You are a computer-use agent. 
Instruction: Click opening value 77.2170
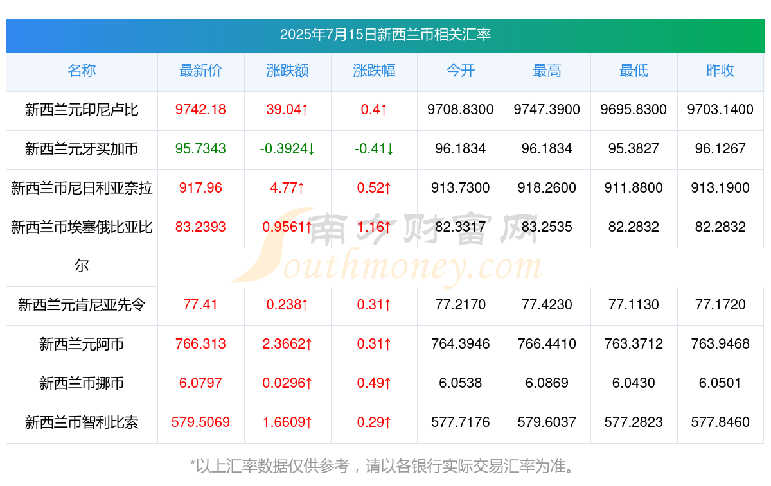tap(461, 305)
